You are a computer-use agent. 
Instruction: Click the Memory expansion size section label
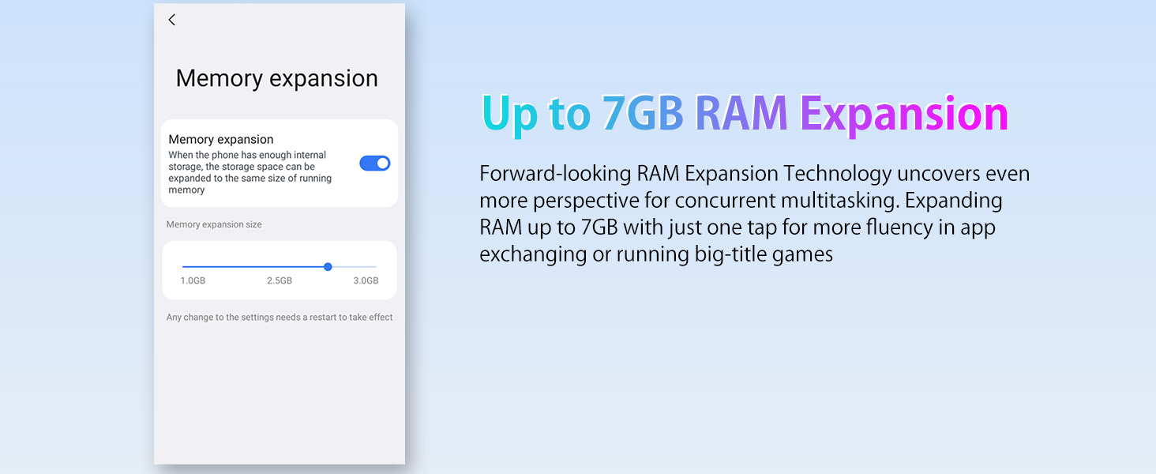214,224
